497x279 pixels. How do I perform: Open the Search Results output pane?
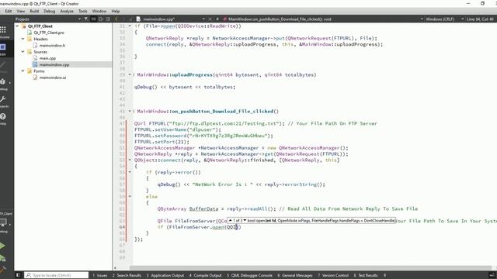point(127,276)
